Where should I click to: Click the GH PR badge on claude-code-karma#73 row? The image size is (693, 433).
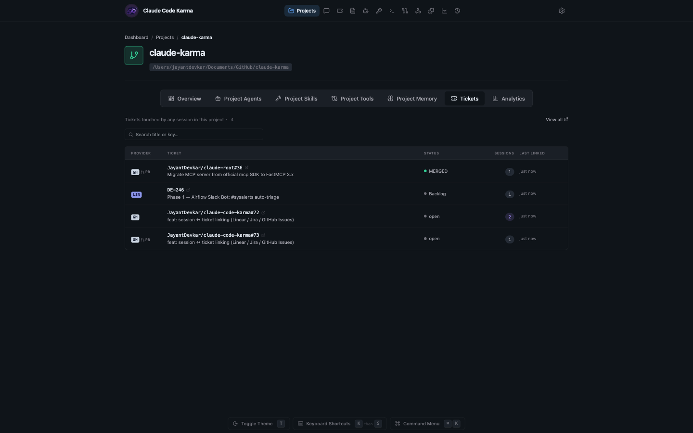click(141, 240)
